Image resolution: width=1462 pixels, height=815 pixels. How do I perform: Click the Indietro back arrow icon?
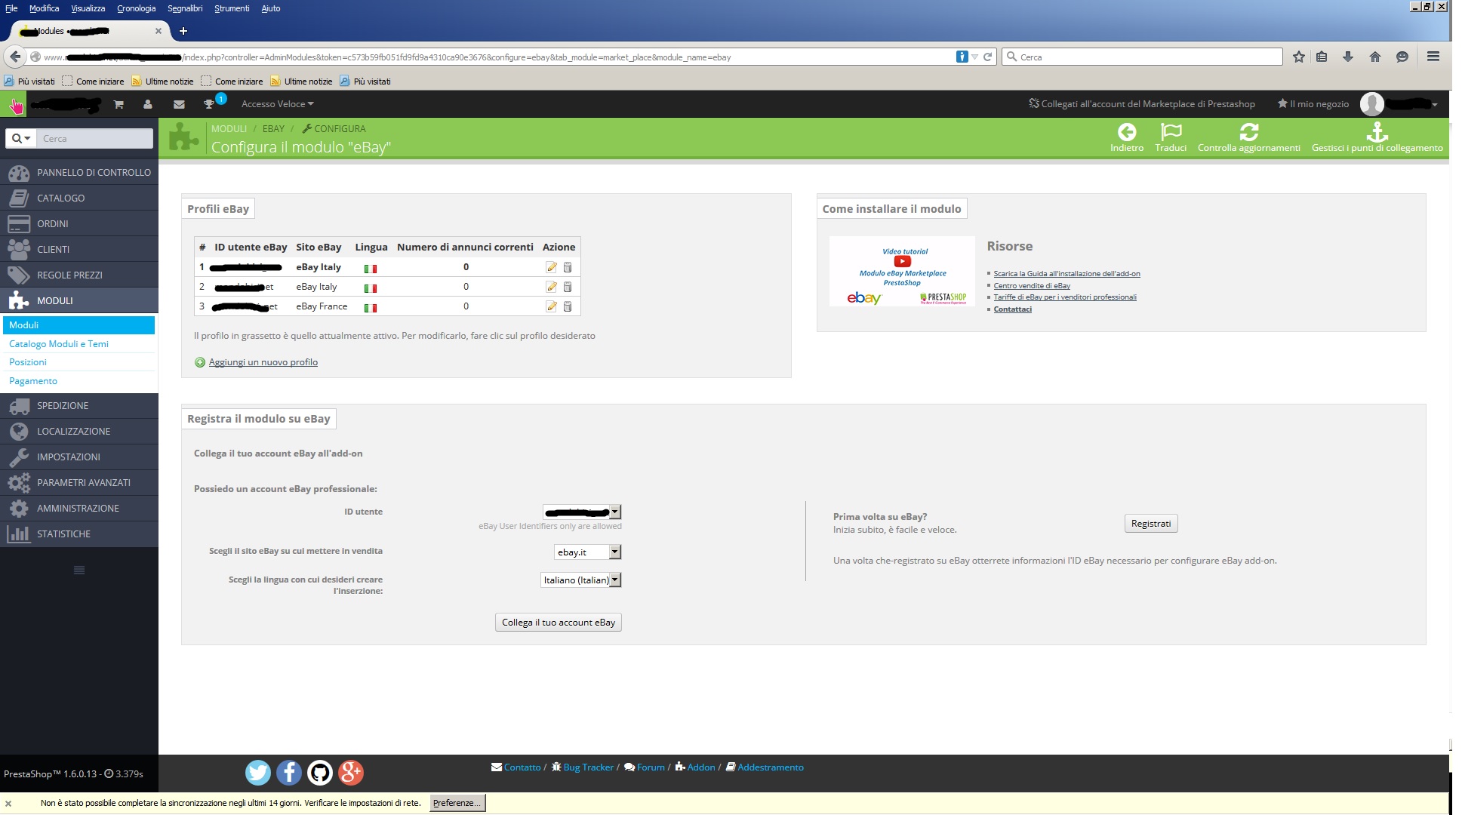coord(1126,133)
